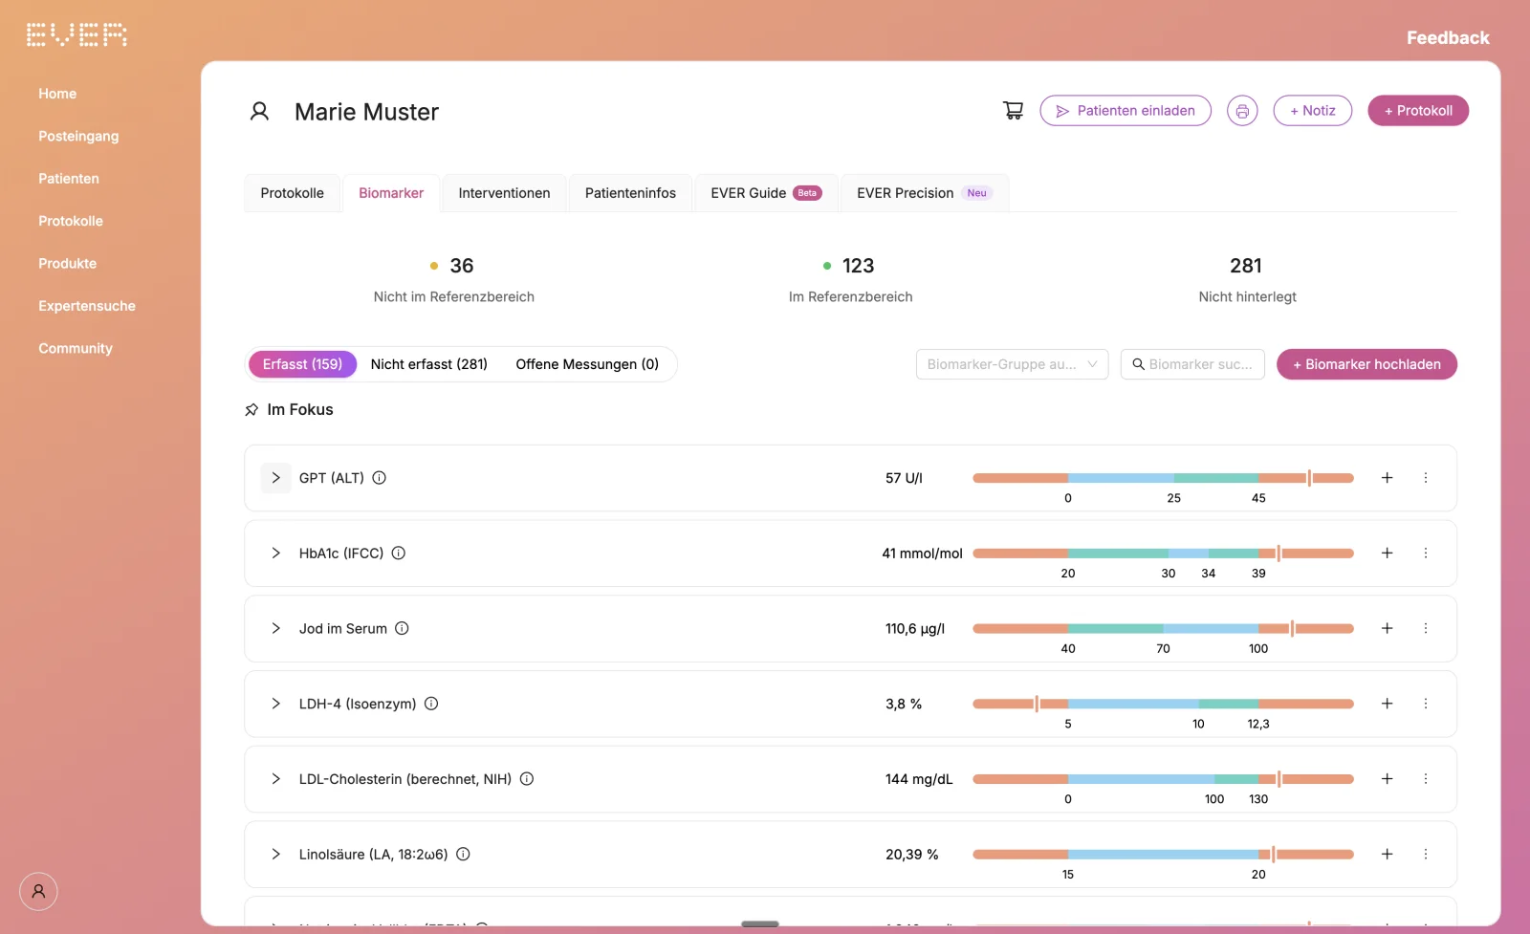Screen dimensions: 1530x934
Task: Click info icon next to Jod im Serum
Action: 402,628
